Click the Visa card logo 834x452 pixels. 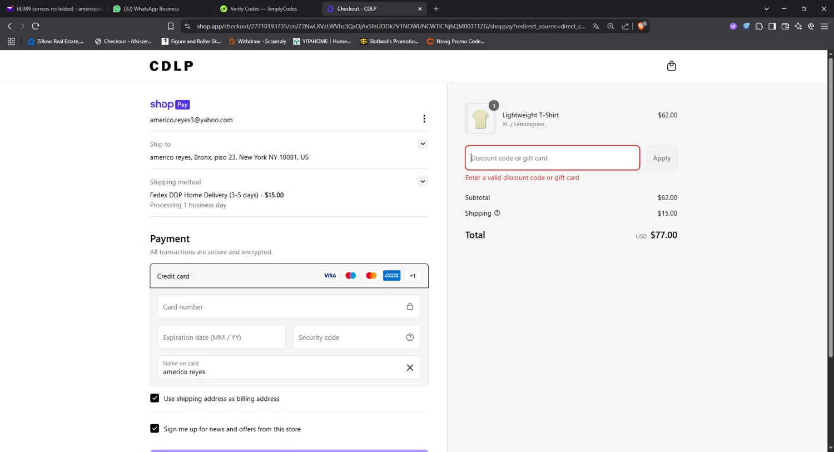330,276
